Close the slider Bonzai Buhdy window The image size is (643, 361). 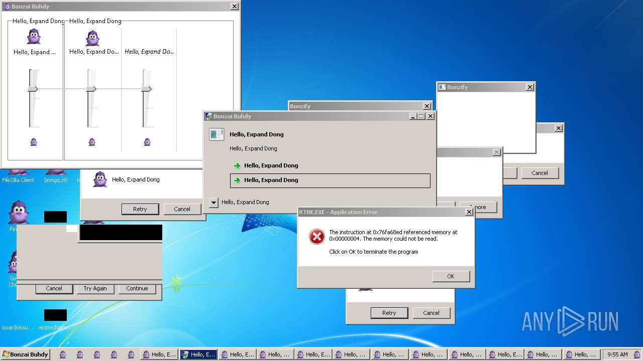[x=235, y=7]
